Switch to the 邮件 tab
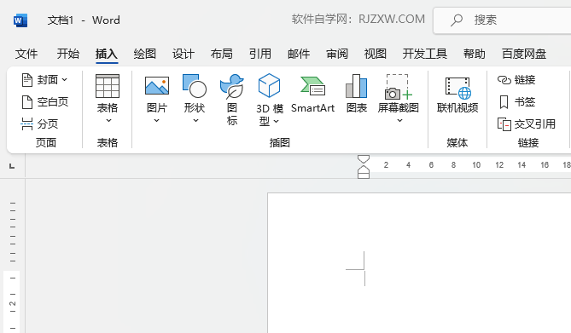Screen dimensions: 571x333 point(299,54)
